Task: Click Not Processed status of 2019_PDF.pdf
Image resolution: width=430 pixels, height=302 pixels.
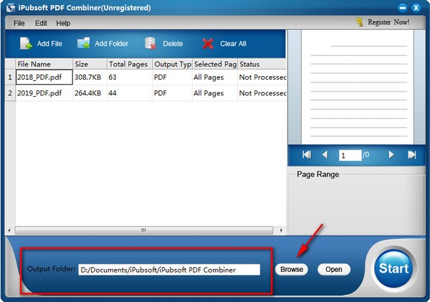Action: [x=262, y=93]
